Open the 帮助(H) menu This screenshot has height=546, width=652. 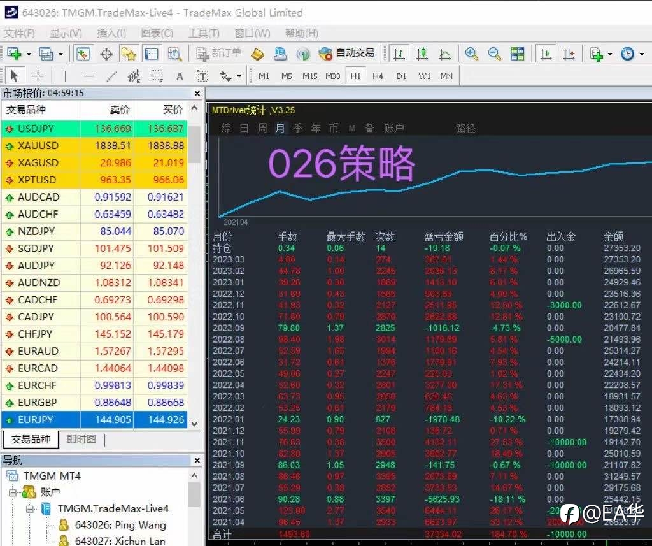point(301,33)
